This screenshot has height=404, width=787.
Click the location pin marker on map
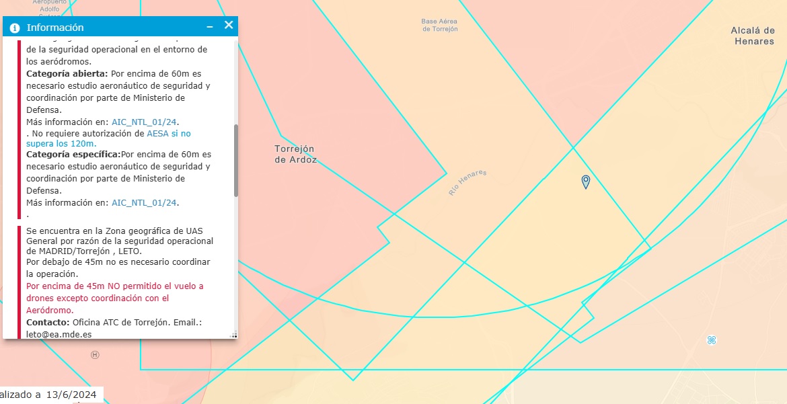586,181
